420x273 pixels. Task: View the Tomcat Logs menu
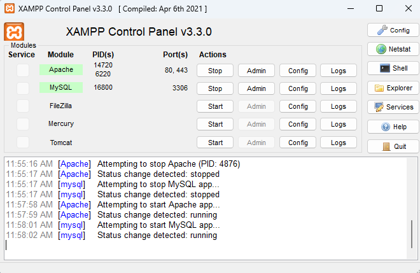[x=339, y=143]
